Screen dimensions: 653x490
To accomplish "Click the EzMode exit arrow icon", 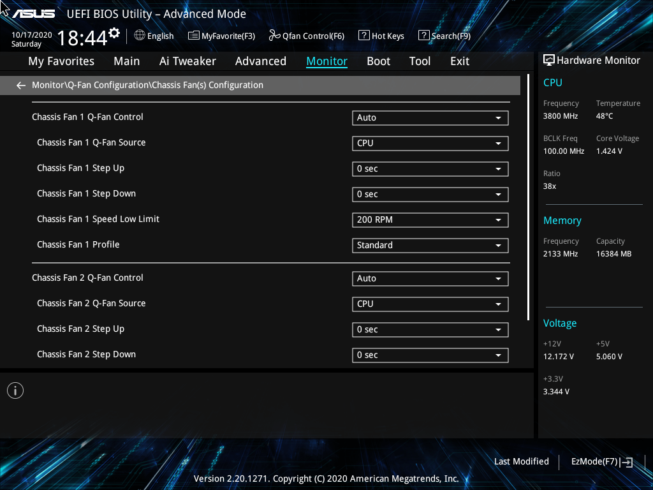I will 626,462.
